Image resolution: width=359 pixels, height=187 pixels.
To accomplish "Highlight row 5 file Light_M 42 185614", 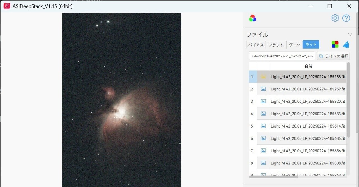I will coord(308,126).
